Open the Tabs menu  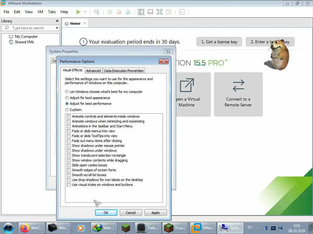click(52, 12)
